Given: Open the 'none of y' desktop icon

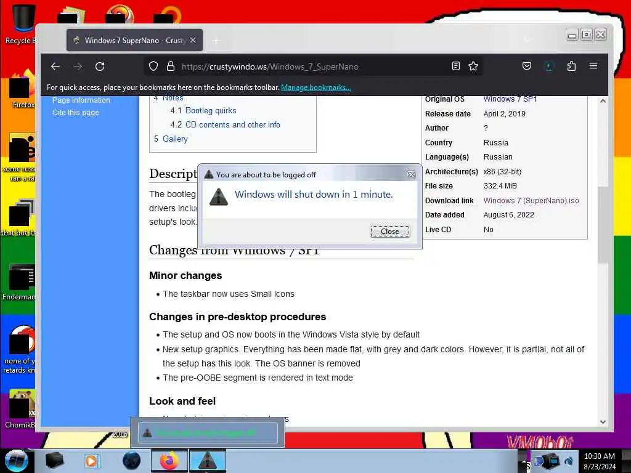Looking at the screenshot, I should coord(20,350).
